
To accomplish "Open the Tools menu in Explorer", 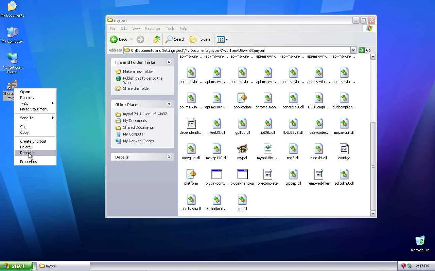I will 170,28.
